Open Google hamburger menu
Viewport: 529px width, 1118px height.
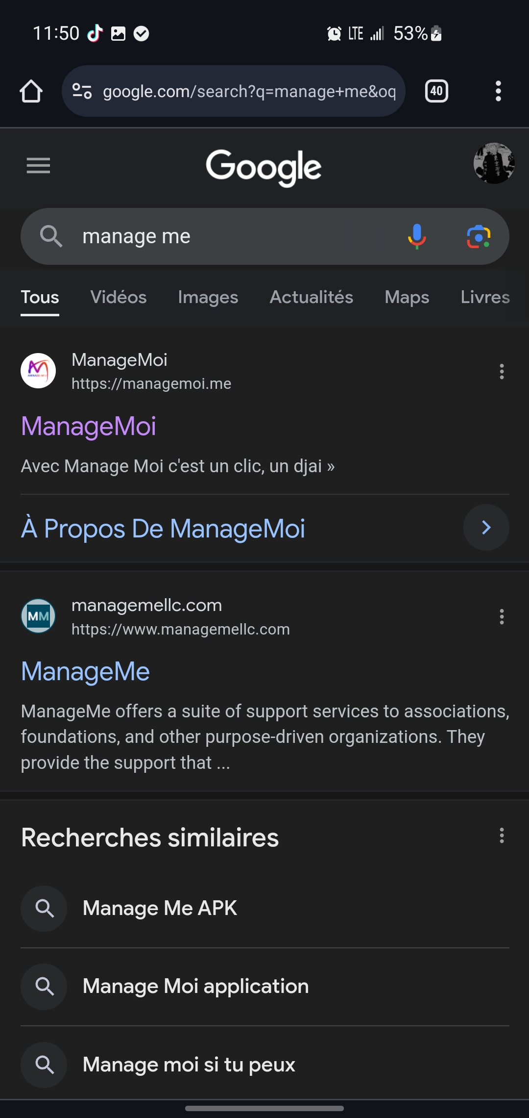pos(38,166)
